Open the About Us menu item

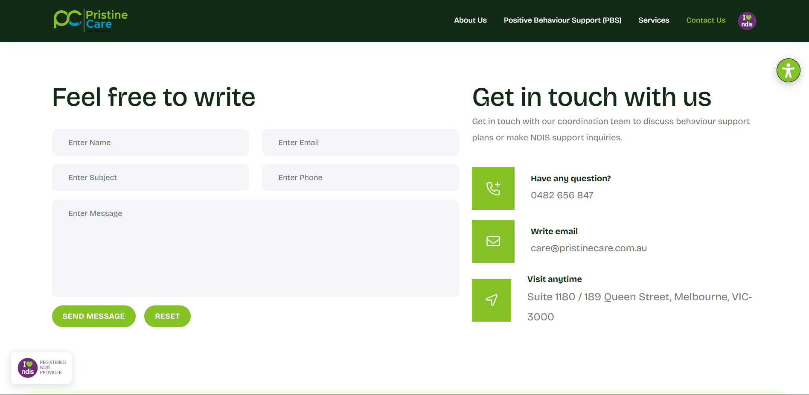470,20
